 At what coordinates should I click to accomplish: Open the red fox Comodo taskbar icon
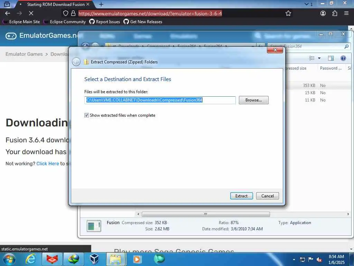coord(52,259)
